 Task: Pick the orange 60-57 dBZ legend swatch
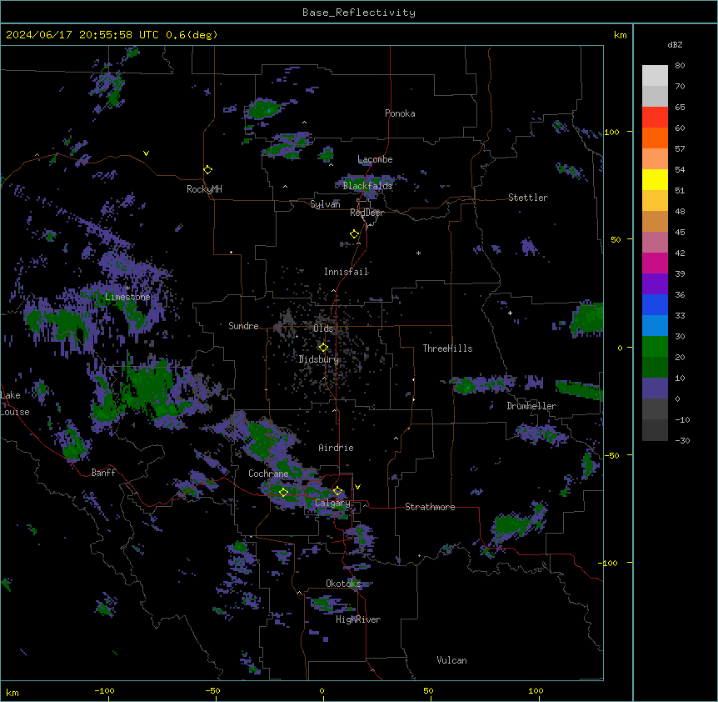[x=655, y=138]
